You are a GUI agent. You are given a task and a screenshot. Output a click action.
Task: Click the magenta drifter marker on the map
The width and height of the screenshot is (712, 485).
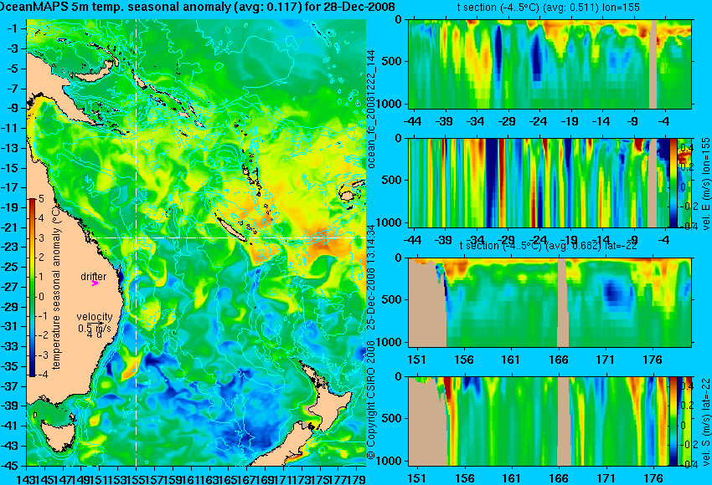click(x=95, y=283)
